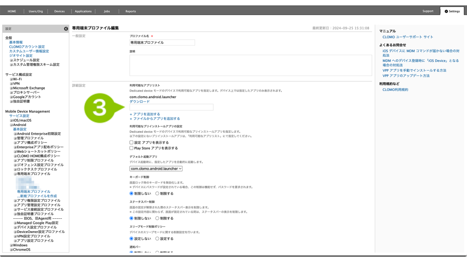Choose 制限しない under ステータスバー制御

pyautogui.click(x=131, y=218)
